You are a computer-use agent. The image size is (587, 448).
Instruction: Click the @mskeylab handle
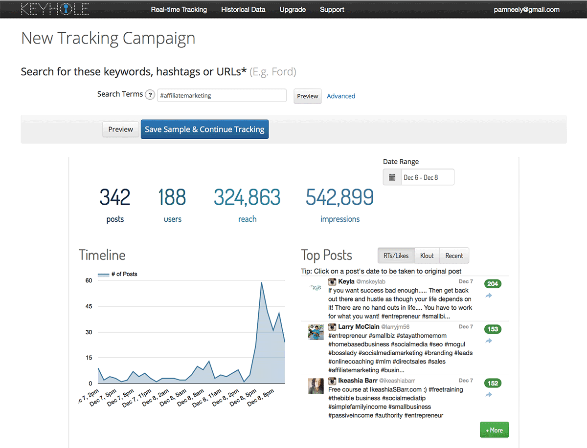click(x=371, y=282)
